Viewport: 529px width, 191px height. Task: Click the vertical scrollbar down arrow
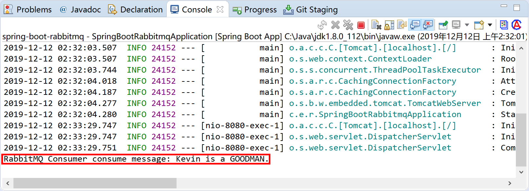(x=521, y=172)
